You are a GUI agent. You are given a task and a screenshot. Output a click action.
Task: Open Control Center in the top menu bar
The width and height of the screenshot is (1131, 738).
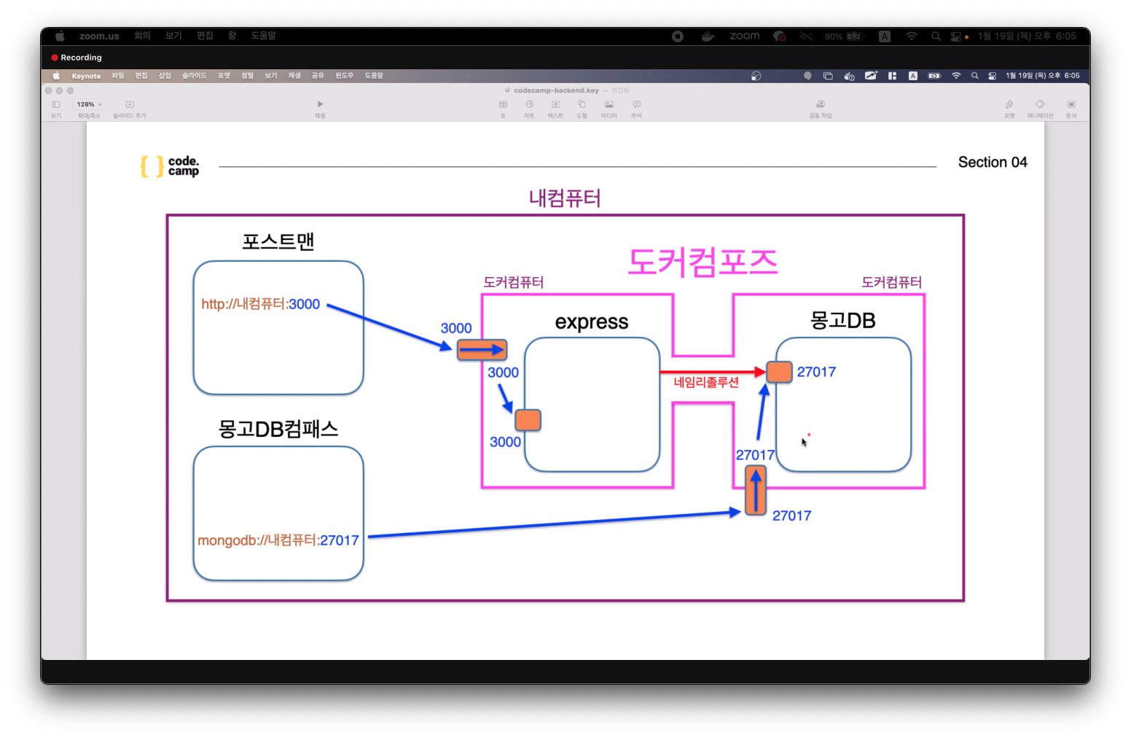tap(955, 36)
